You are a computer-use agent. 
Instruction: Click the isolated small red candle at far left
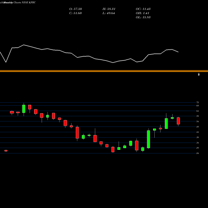click(x=6, y=151)
